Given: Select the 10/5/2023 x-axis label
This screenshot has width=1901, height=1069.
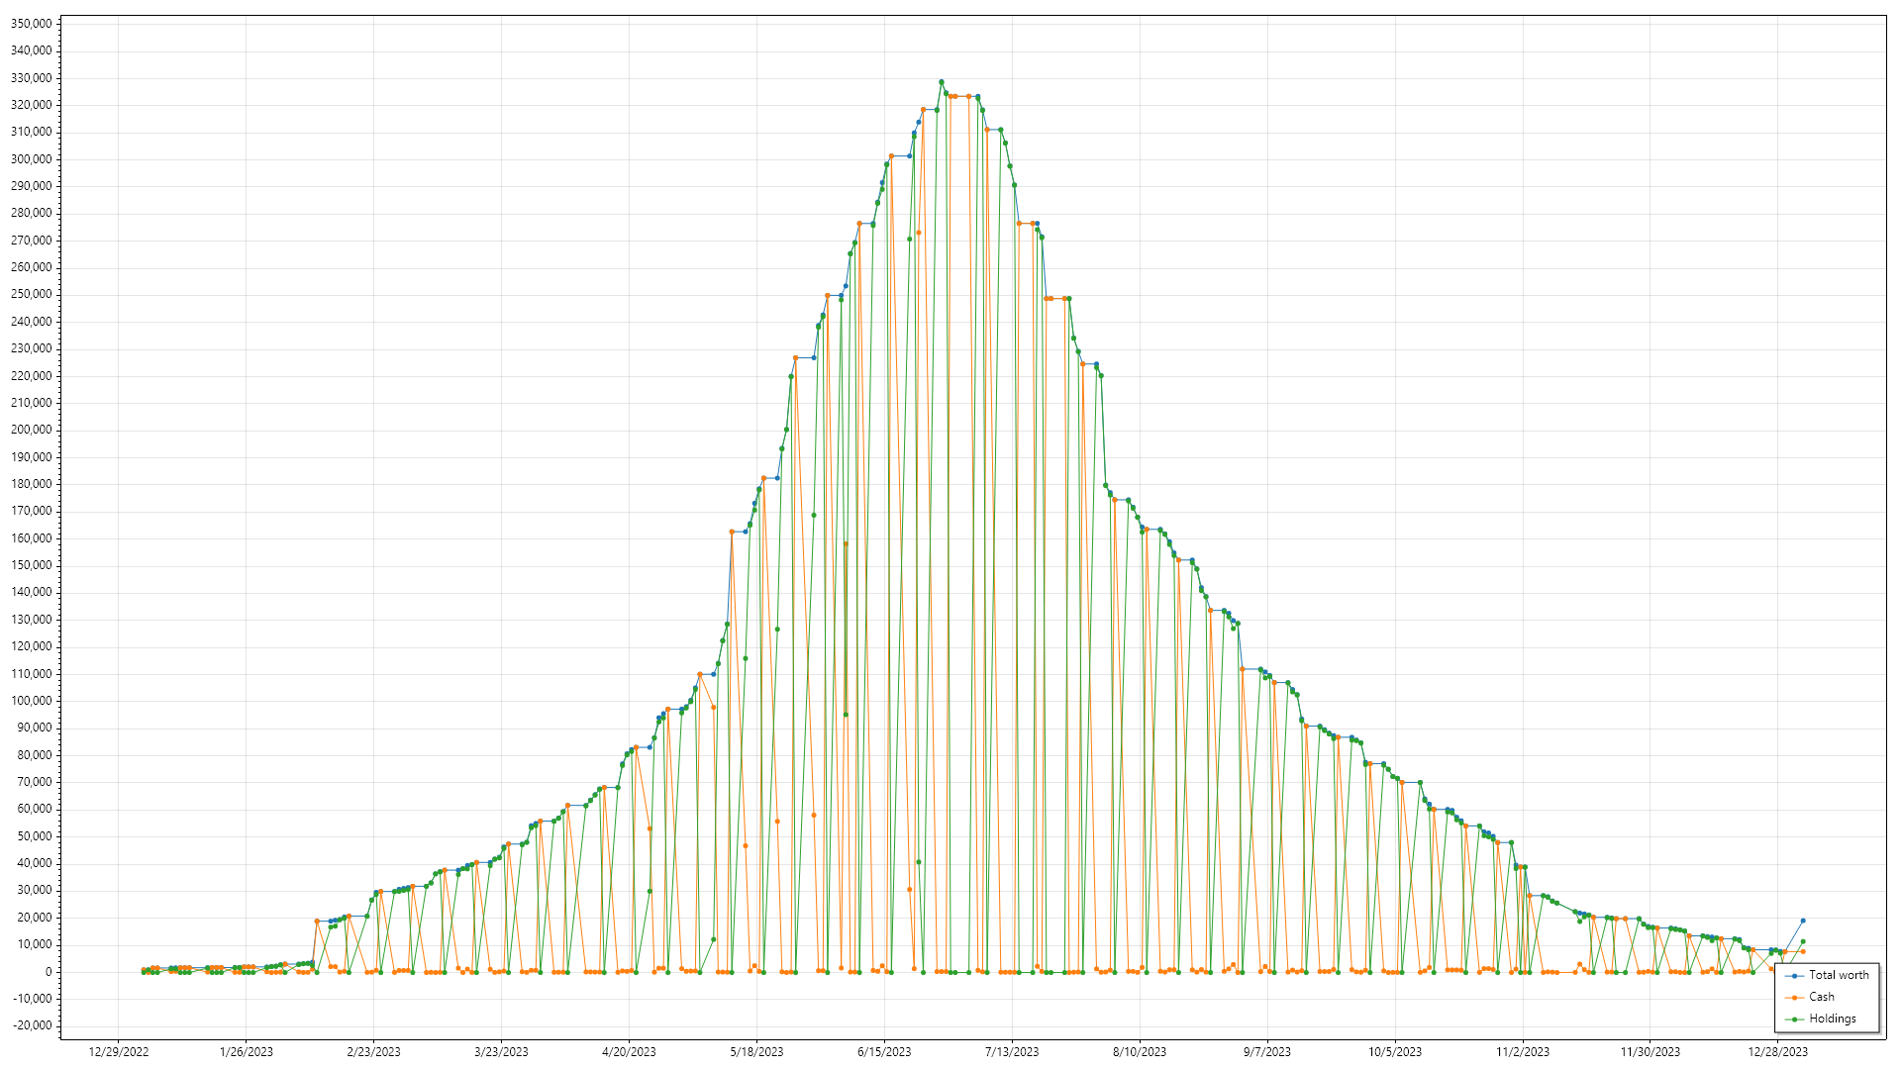Looking at the screenshot, I should tap(1396, 1052).
